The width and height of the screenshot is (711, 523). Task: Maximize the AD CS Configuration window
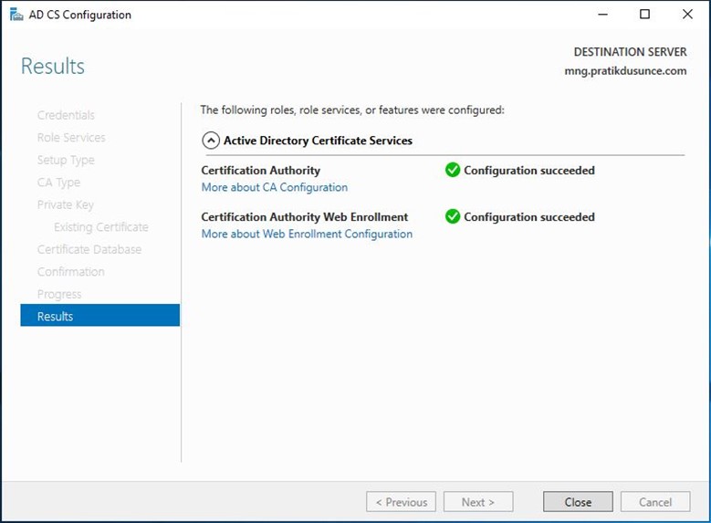pyautogui.click(x=644, y=15)
